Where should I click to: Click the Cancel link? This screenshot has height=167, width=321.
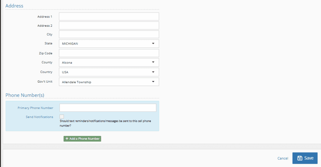(283, 159)
